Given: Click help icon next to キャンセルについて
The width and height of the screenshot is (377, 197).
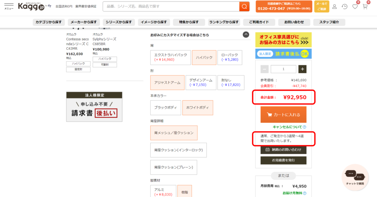Looking at the screenshot, I should pyautogui.click(x=304, y=127).
